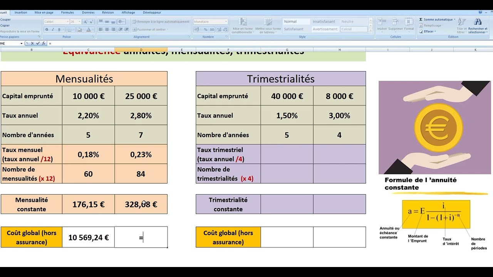This screenshot has width=493, height=277.
Task: Open the Format cells menu
Action: point(409,25)
